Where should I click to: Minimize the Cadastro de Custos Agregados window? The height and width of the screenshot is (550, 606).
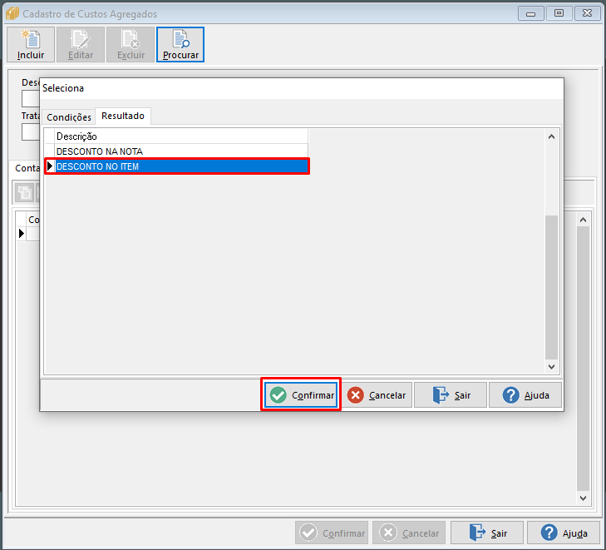tap(531, 13)
